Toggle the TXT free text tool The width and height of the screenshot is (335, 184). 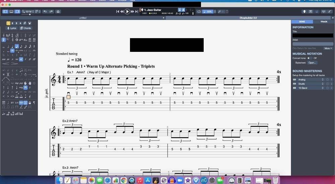coord(21,103)
